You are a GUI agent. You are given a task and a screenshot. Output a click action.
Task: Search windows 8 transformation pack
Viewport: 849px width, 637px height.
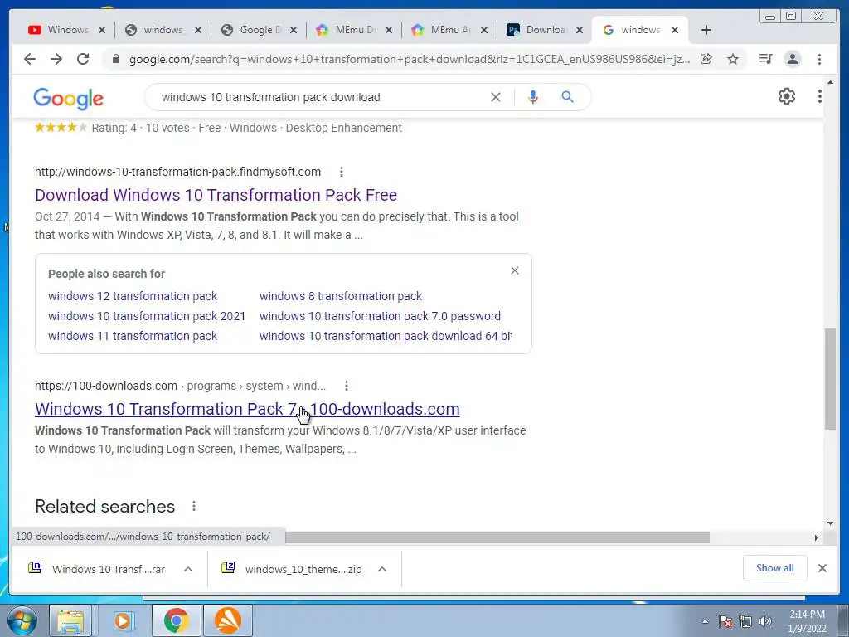(341, 296)
